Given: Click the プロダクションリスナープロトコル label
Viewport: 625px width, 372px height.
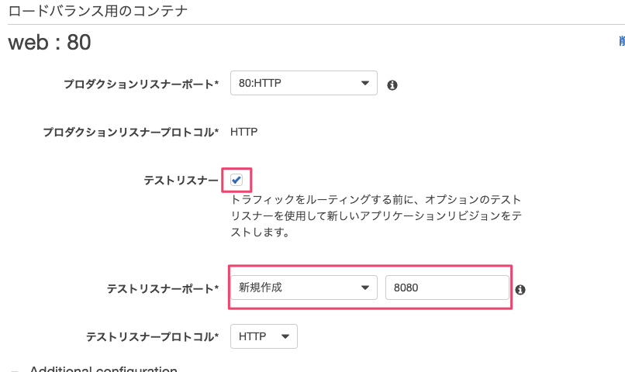Looking at the screenshot, I should coord(131,133).
